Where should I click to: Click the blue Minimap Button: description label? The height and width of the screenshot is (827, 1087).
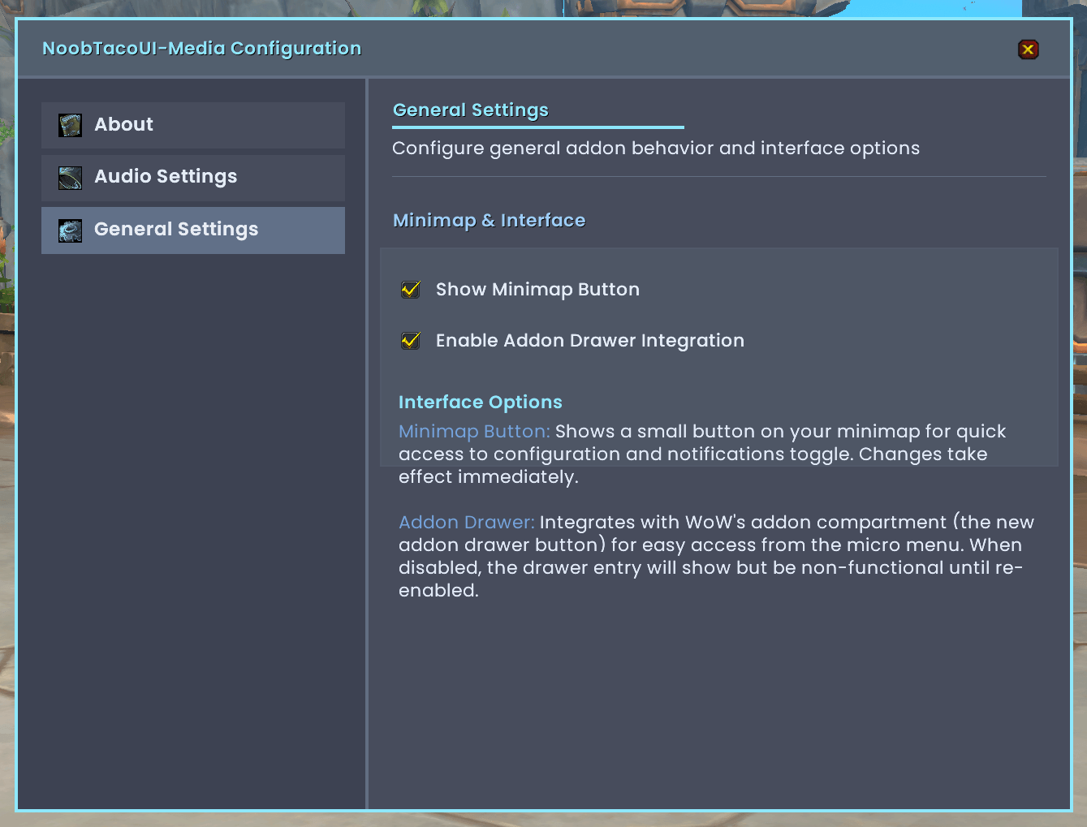pos(474,432)
